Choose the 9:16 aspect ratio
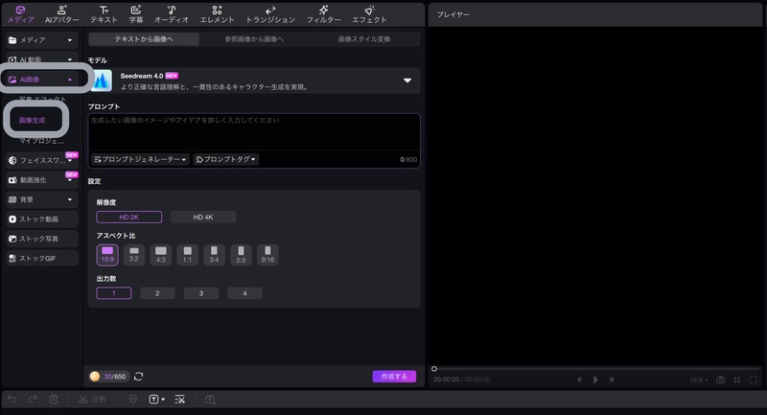 (x=267, y=255)
